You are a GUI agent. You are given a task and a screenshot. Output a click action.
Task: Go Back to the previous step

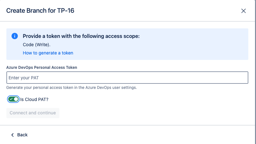point(19,135)
